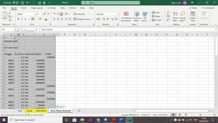Add a new sheet with plus icon
Image resolution: width=218 pixels, height=123 pixels.
pyautogui.click(x=79, y=111)
